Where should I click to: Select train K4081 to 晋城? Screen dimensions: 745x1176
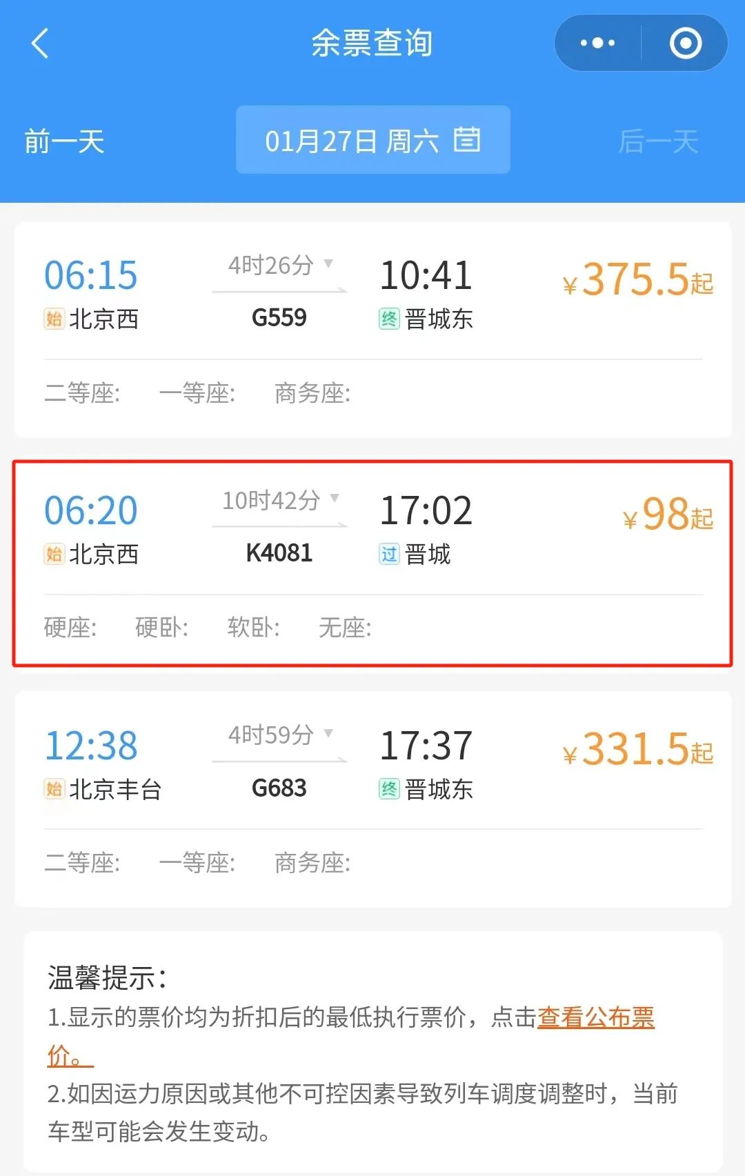tap(279, 552)
